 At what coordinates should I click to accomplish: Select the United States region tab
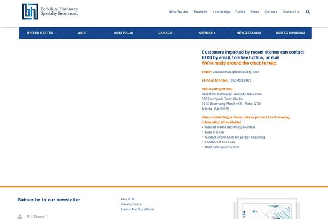click(x=40, y=33)
